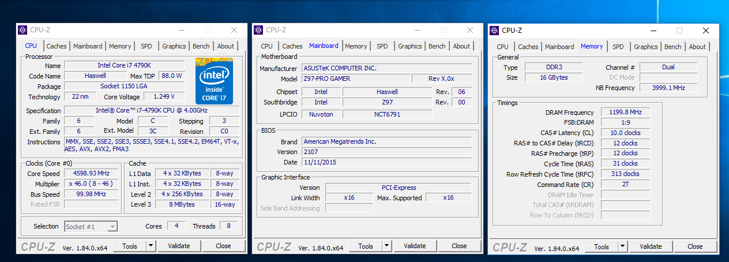729x262 pixels.
Task: Click the Core Speed value 4598.93 MHz
Action: 91,173
